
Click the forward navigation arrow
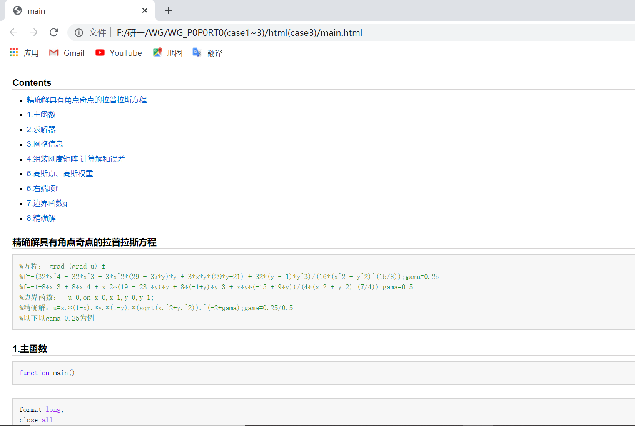(x=34, y=32)
